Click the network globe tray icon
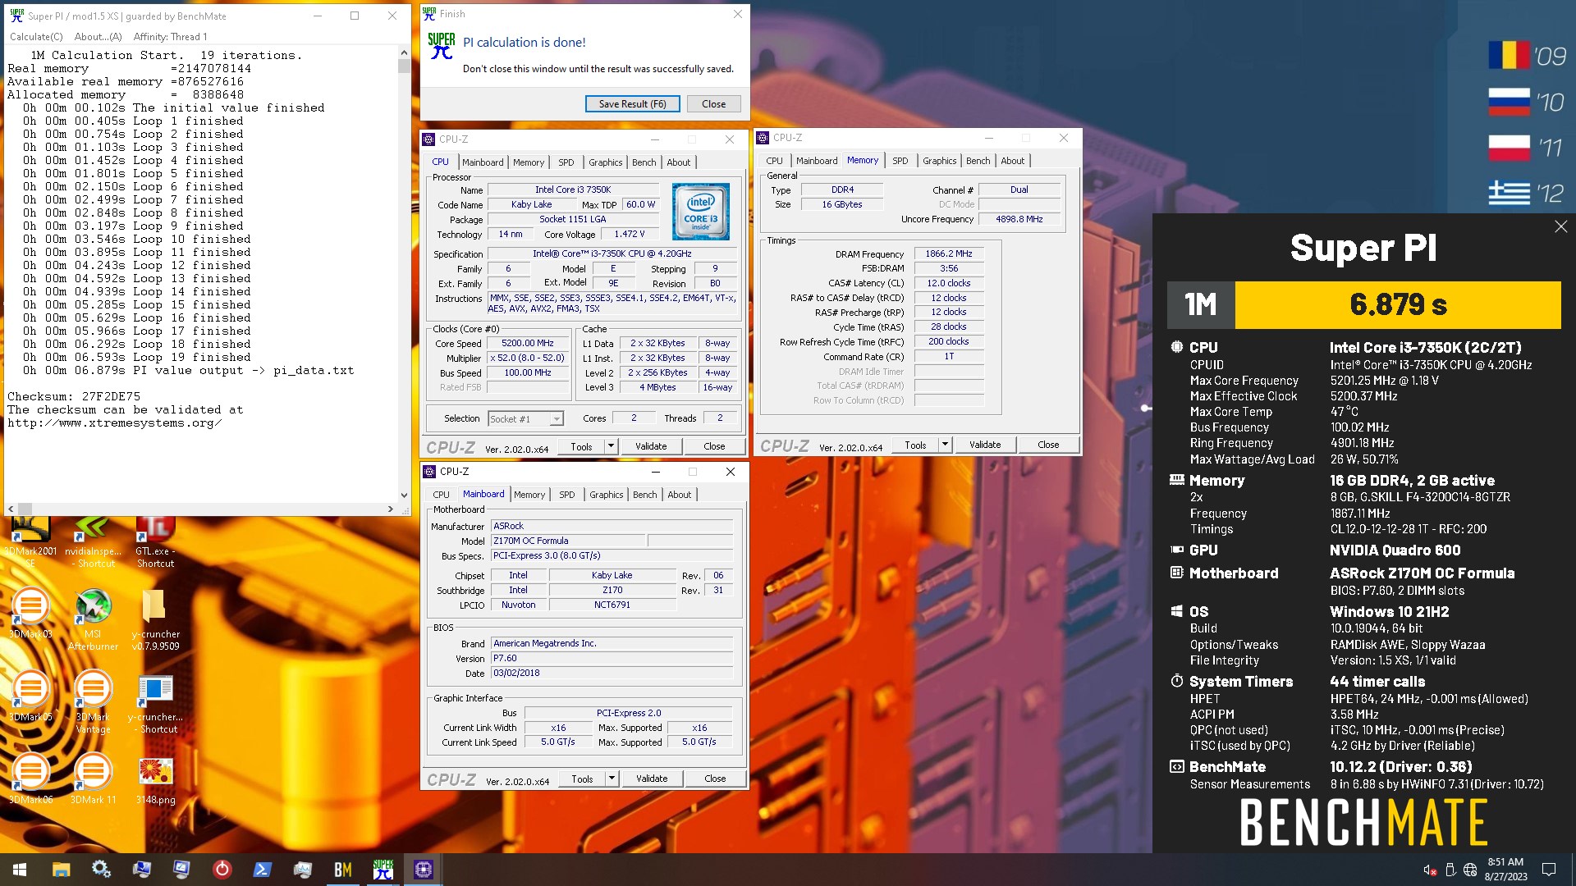The height and width of the screenshot is (886, 1576). 1470,870
